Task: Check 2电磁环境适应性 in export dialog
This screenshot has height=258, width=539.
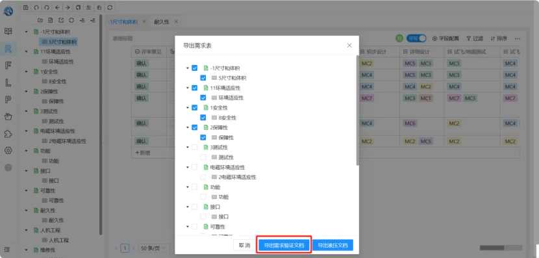Action: pyautogui.click(x=203, y=177)
